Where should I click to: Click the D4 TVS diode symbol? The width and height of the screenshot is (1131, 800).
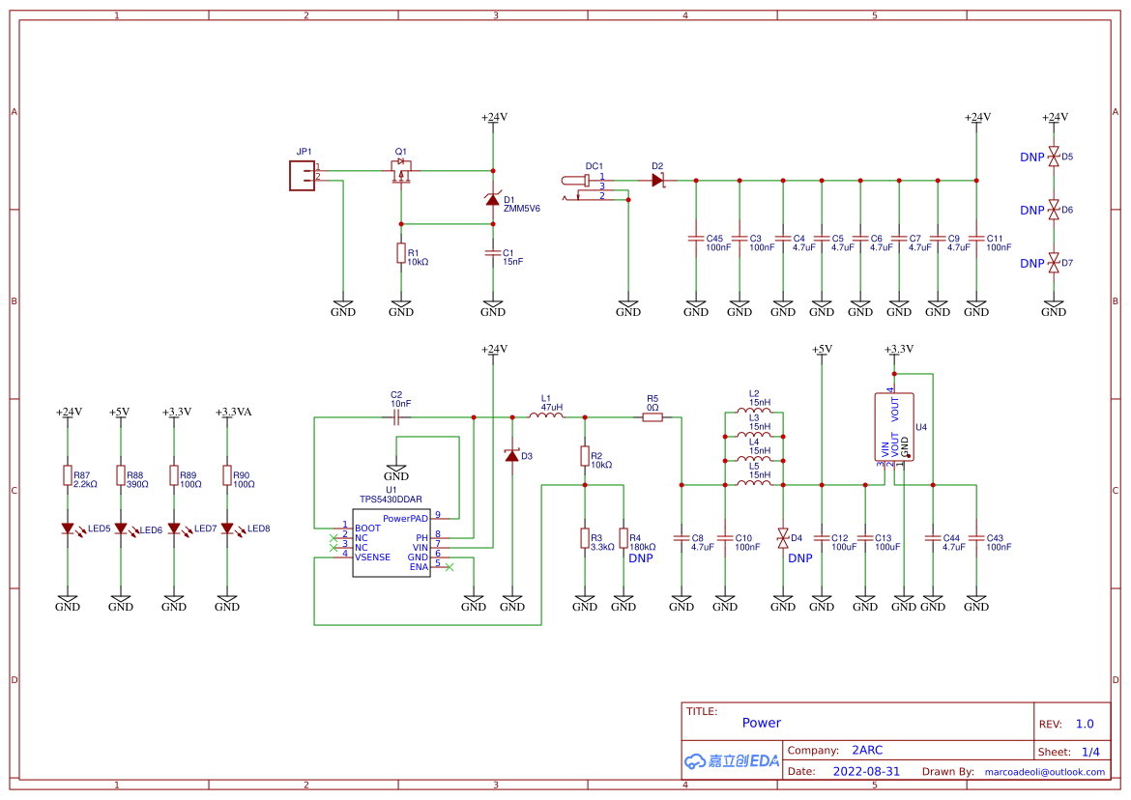[x=783, y=537]
